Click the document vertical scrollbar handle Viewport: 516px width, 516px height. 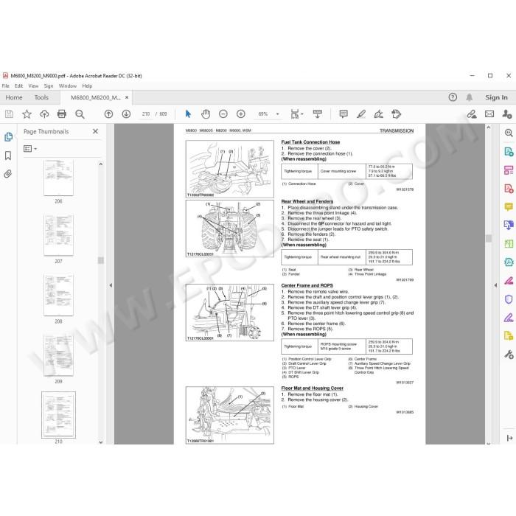pos(489,239)
